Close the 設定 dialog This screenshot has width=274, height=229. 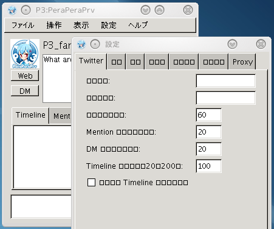[261, 44]
